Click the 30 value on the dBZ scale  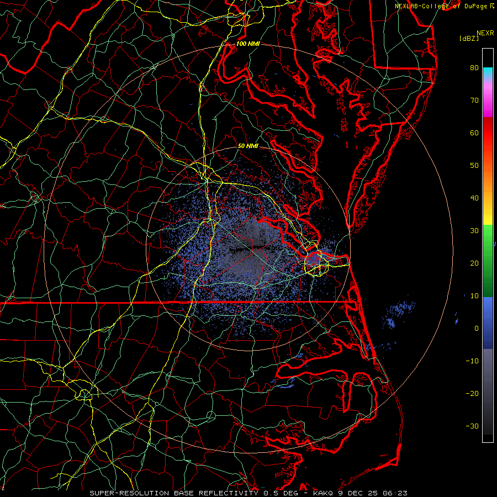474,230
